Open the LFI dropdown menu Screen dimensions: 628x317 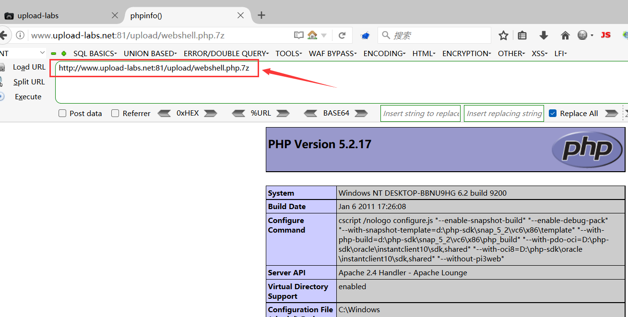560,53
